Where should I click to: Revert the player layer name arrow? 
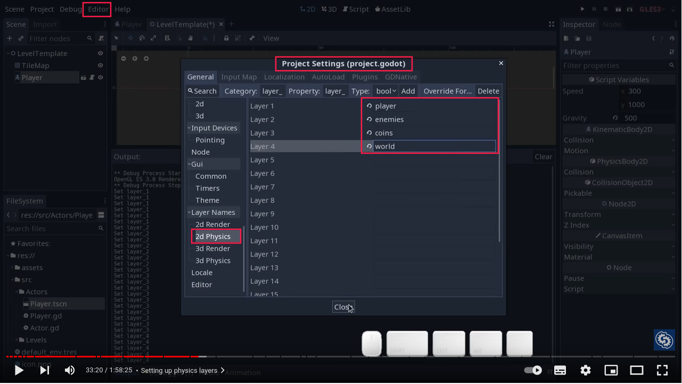(369, 106)
